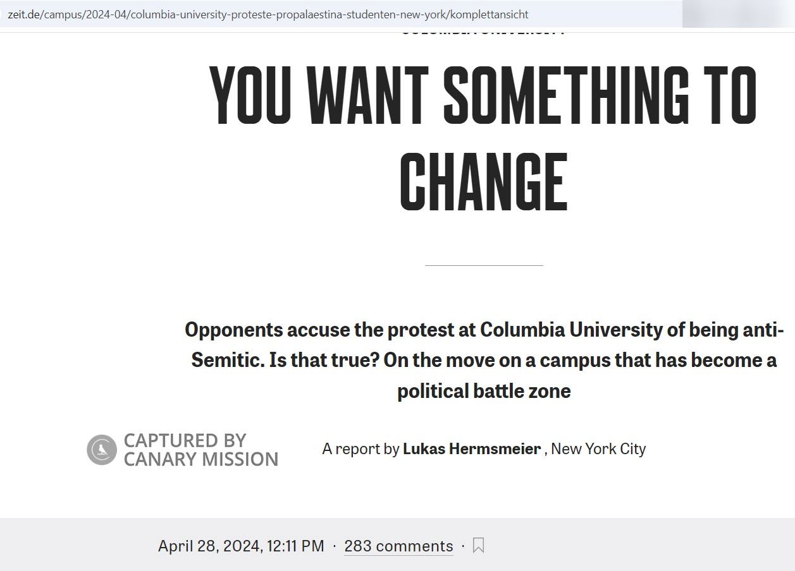Click the "New York City" byline location

pyautogui.click(x=598, y=449)
